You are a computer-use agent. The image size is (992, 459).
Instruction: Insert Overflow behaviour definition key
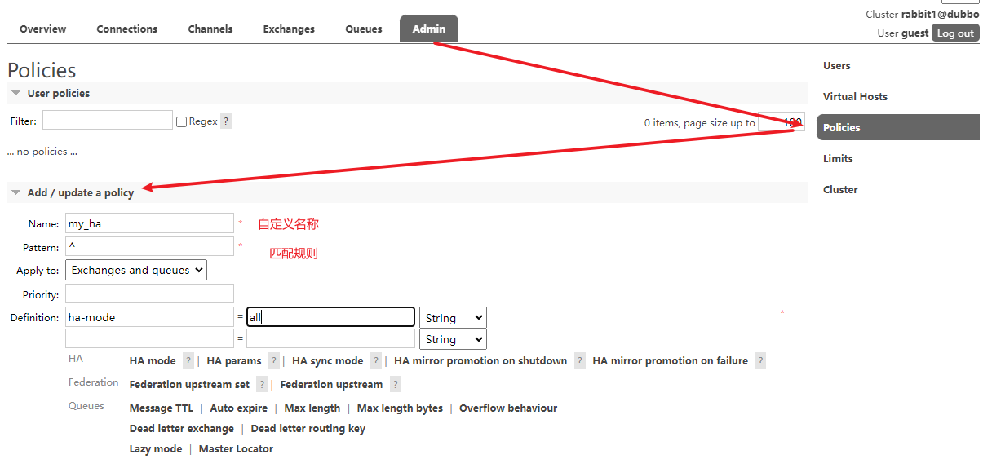(x=508, y=408)
